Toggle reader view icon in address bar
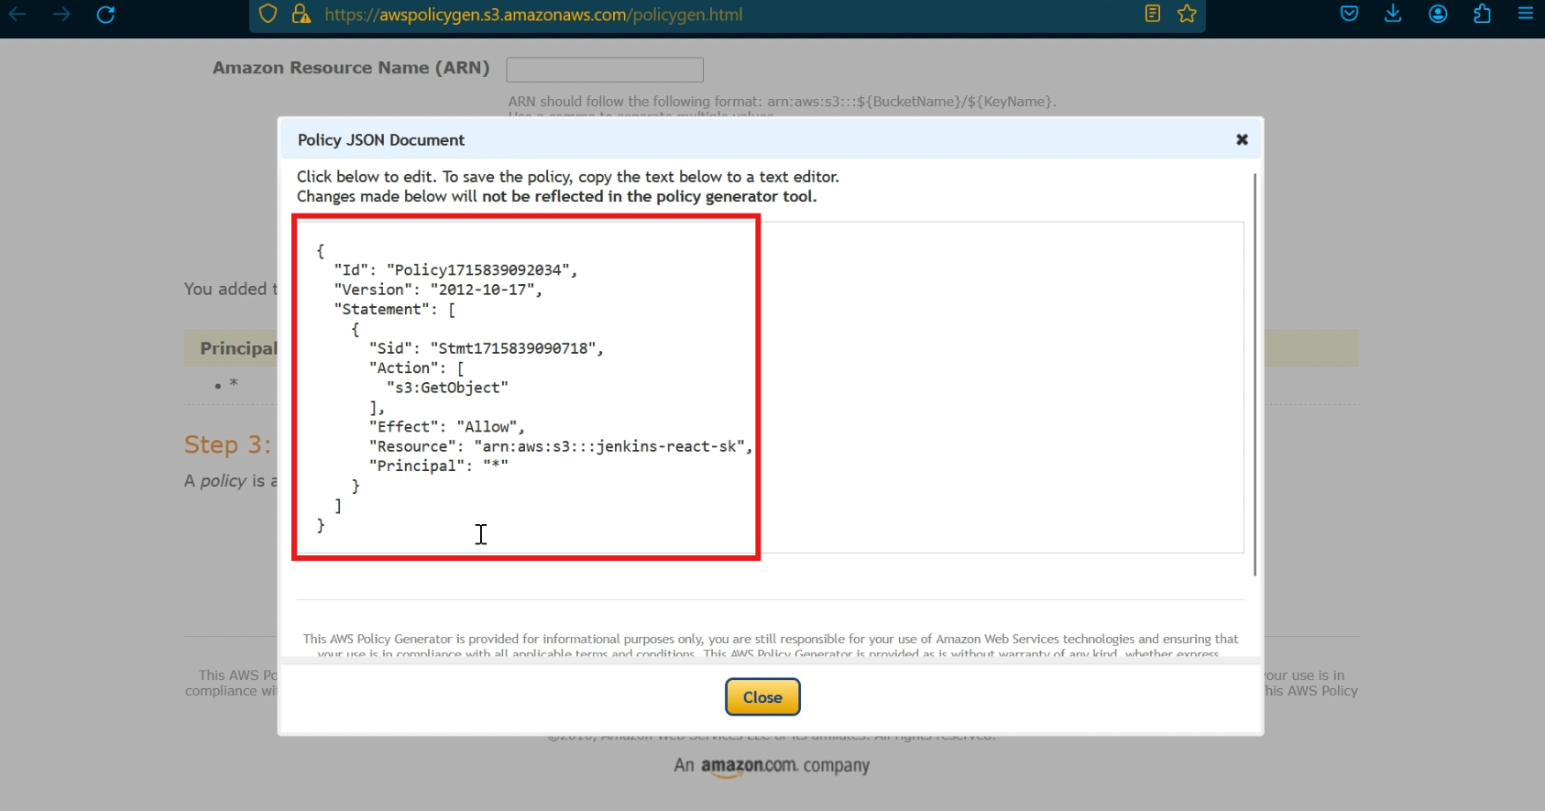1545x811 pixels. tap(1153, 14)
